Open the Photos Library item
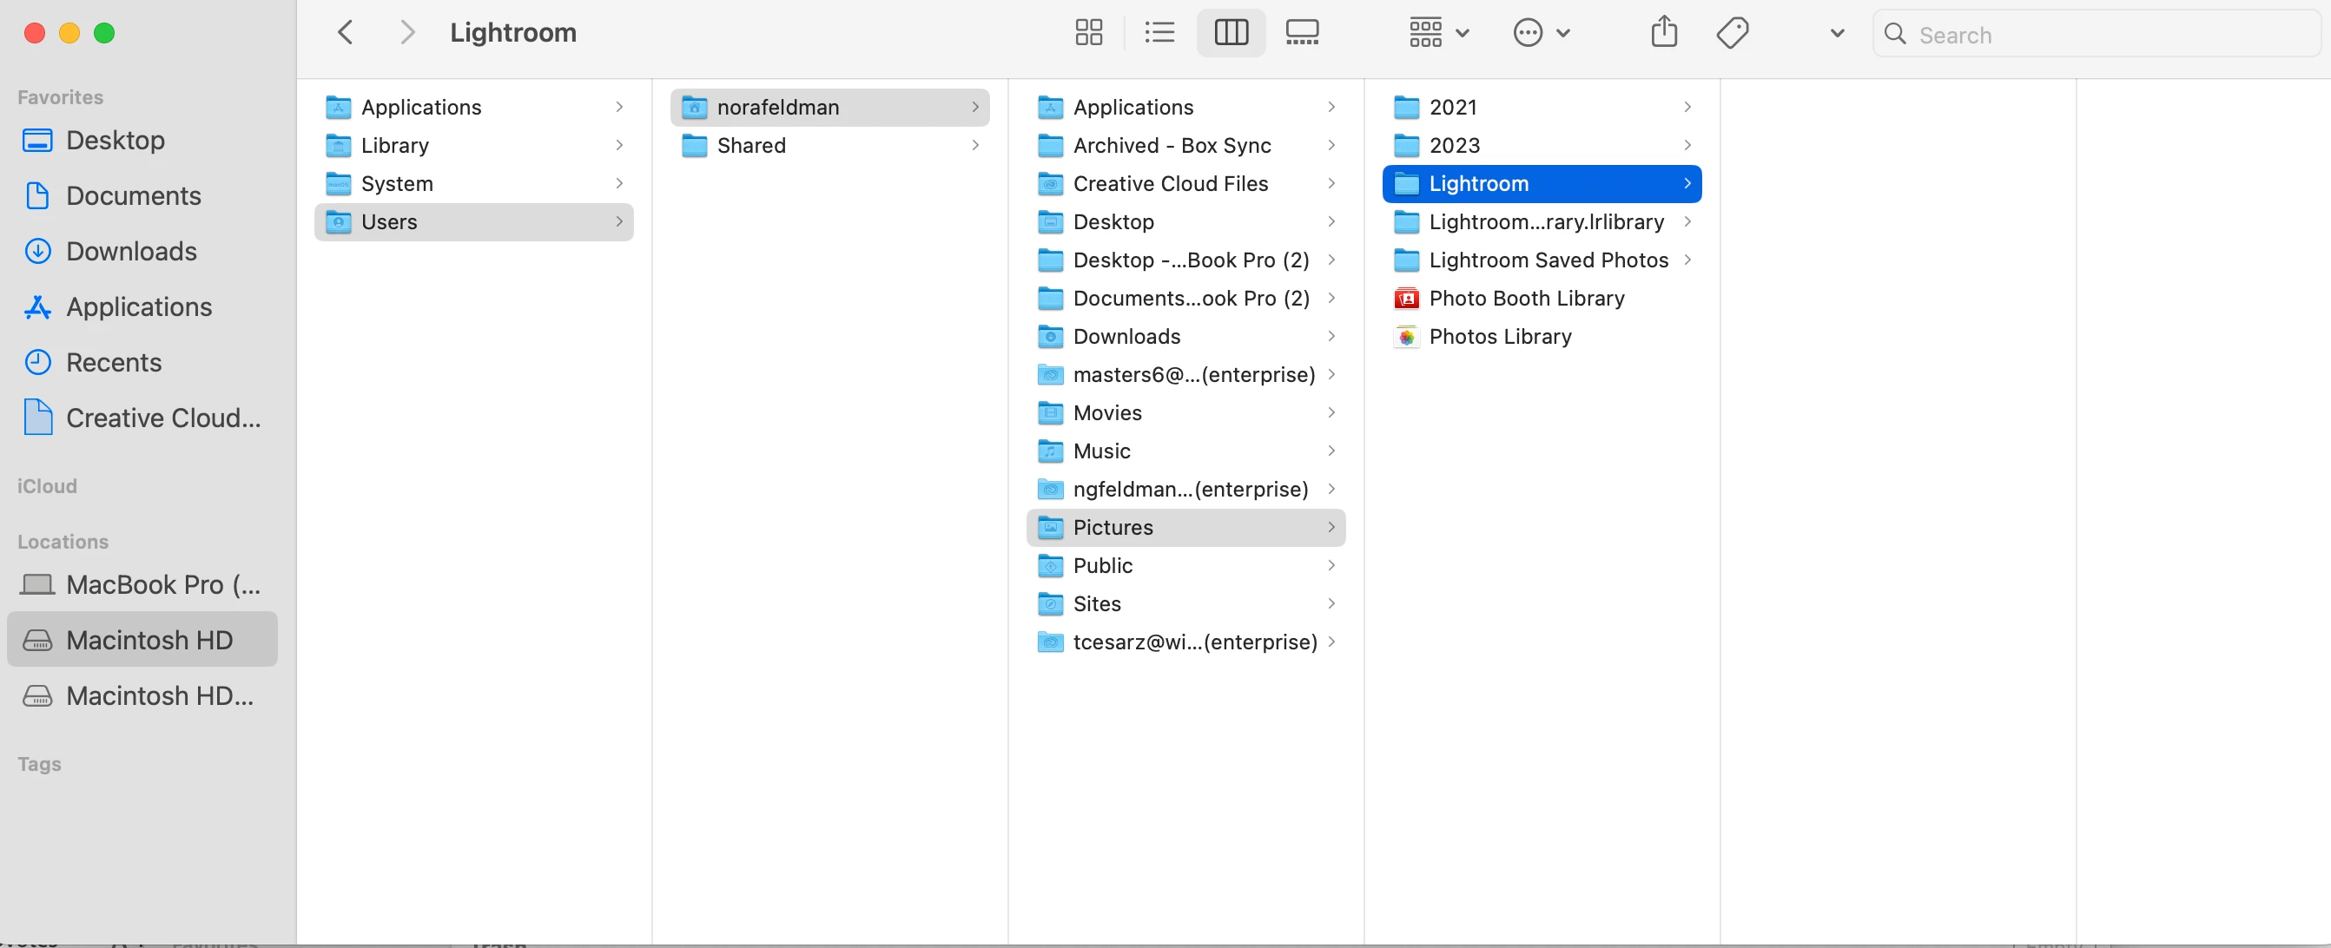The width and height of the screenshot is (2331, 948). 1499,337
